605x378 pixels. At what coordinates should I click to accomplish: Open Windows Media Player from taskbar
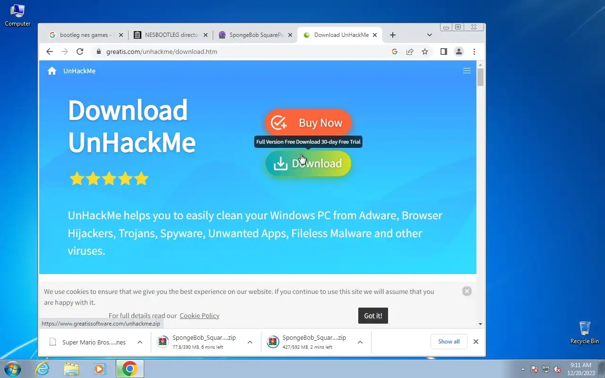100,369
